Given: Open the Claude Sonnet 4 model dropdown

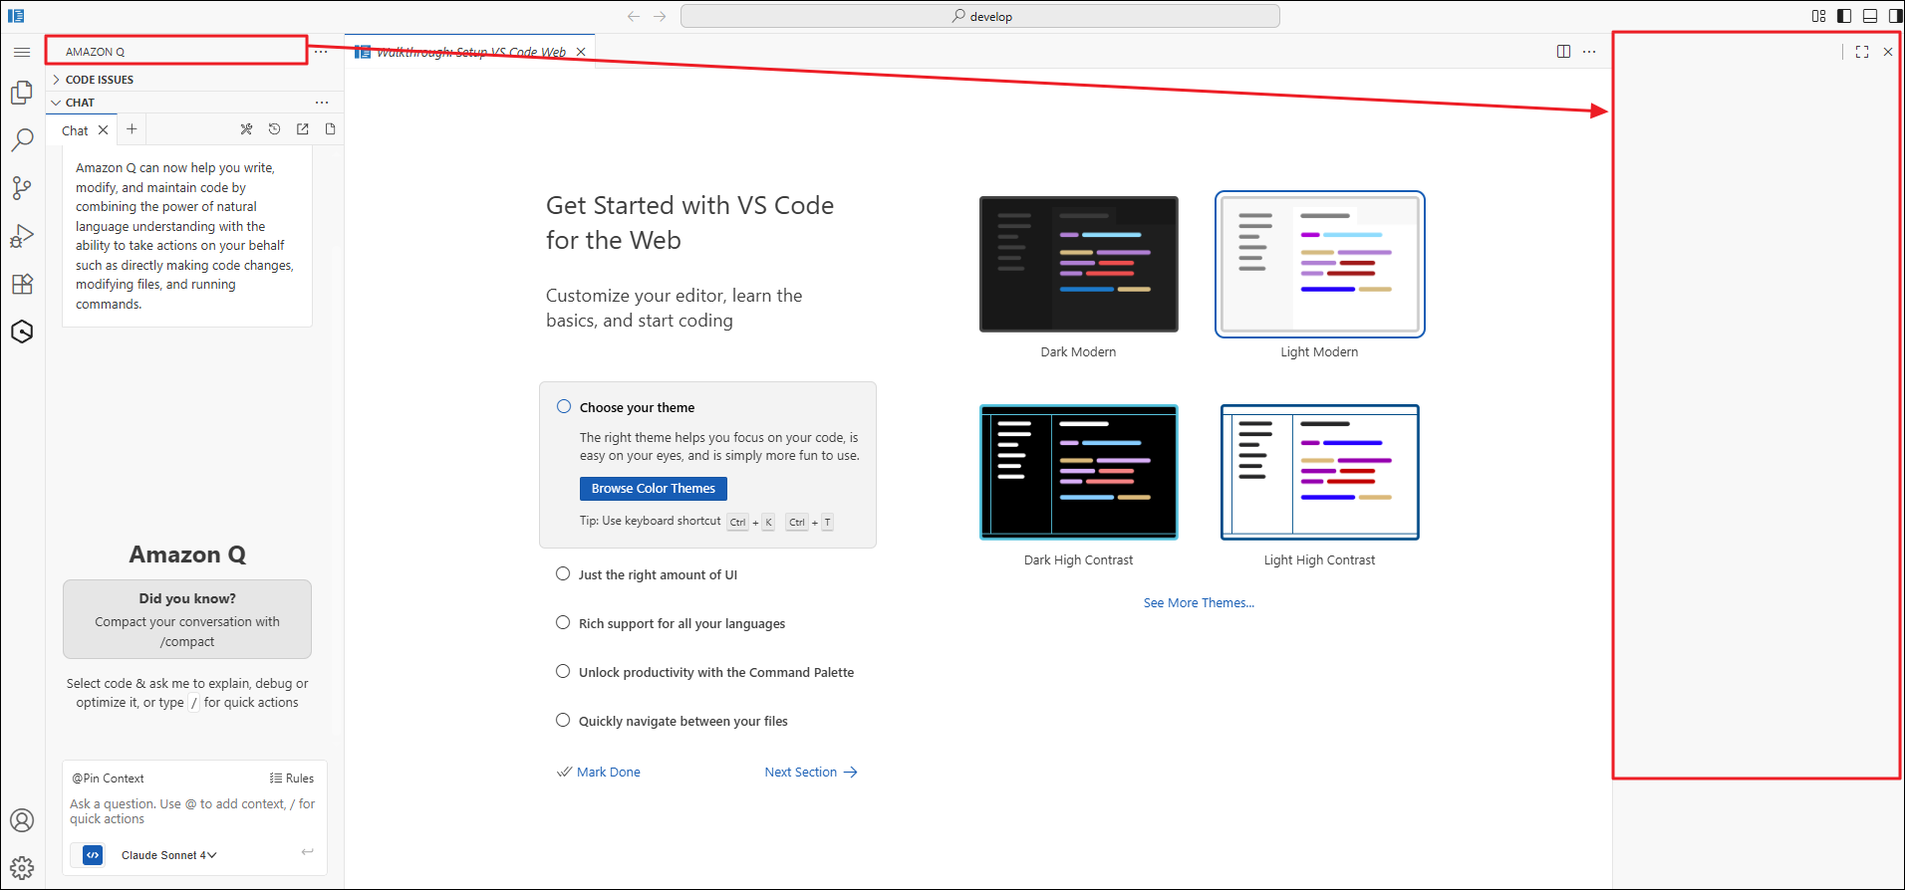Looking at the screenshot, I should [x=168, y=855].
